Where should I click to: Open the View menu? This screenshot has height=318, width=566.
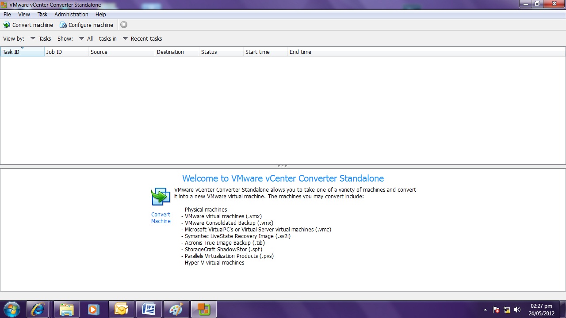24,15
